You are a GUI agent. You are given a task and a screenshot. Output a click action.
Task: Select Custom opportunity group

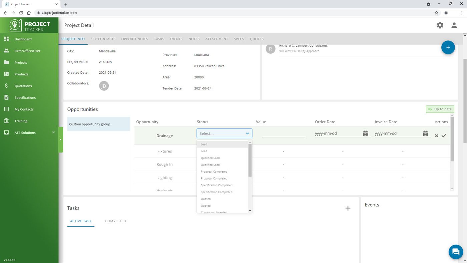pyautogui.click(x=99, y=124)
